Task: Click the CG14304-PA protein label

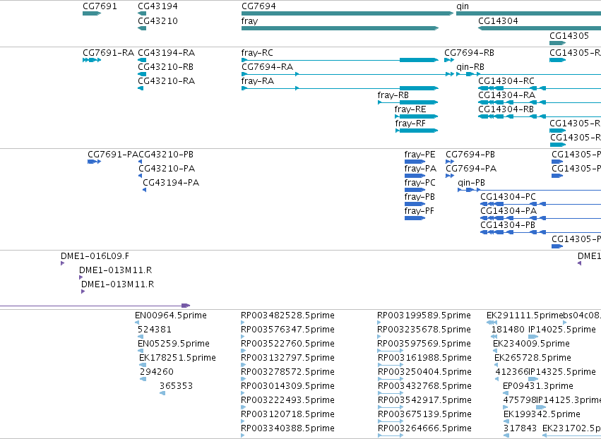Action: pos(508,211)
